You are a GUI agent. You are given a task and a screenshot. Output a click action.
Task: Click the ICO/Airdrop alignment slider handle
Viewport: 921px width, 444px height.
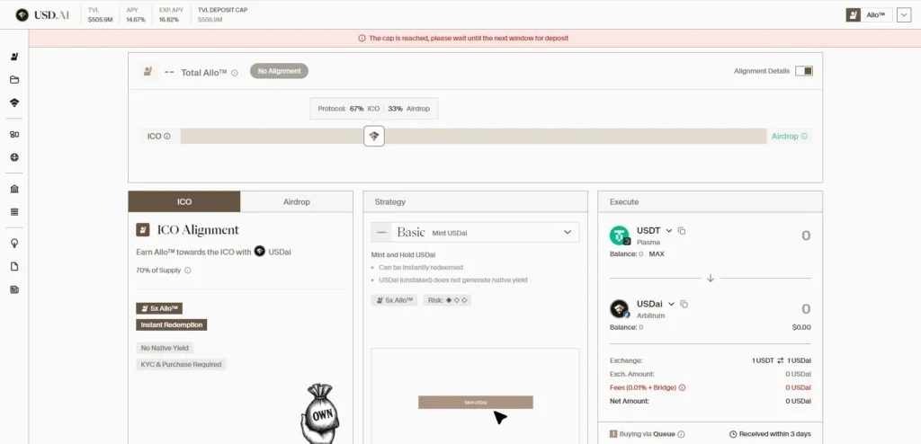(x=374, y=137)
